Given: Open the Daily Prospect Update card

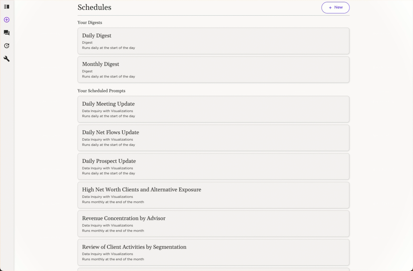Looking at the screenshot, I should pos(213,166).
